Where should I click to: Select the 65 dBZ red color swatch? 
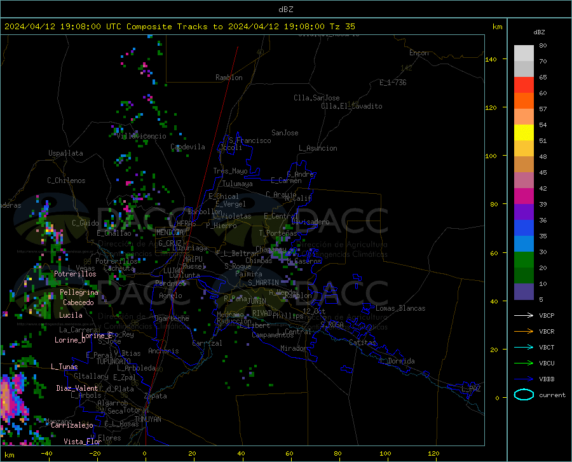tap(524, 85)
